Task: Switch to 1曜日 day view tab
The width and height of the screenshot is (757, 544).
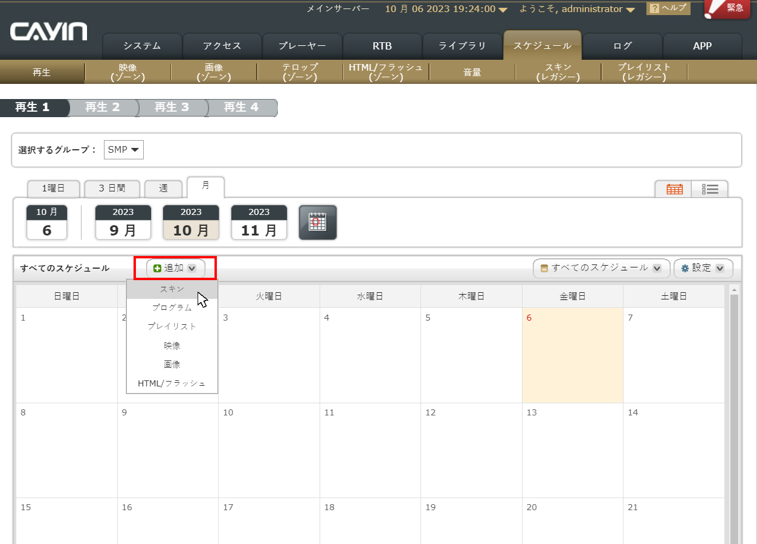Action: coord(54,189)
